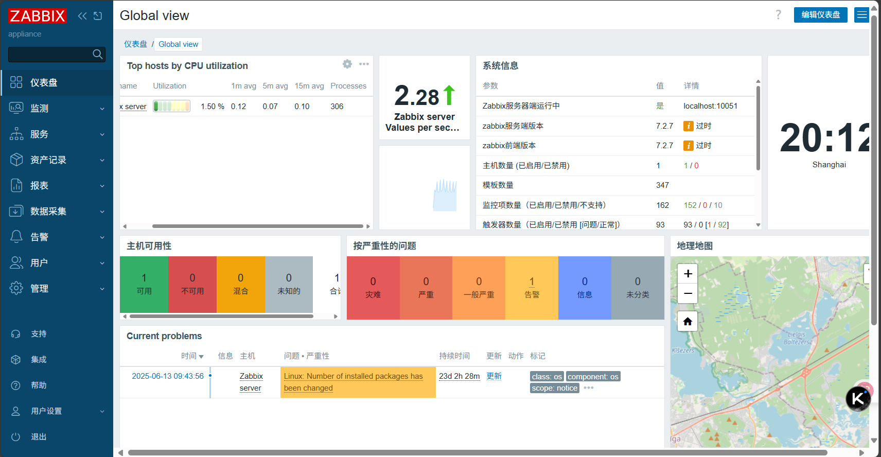The height and width of the screenshot is (457, 881).
Task: Click chevron next to 告警
Action: point(102,237)
